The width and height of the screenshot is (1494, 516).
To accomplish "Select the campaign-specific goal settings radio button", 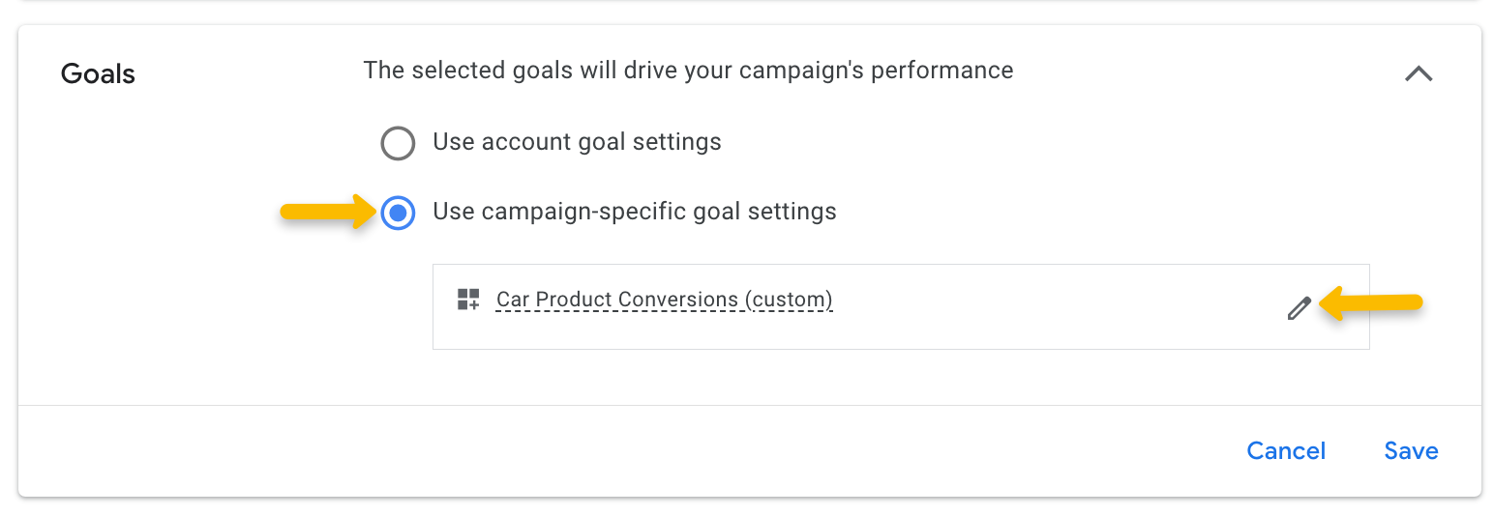I will (398, 213).
